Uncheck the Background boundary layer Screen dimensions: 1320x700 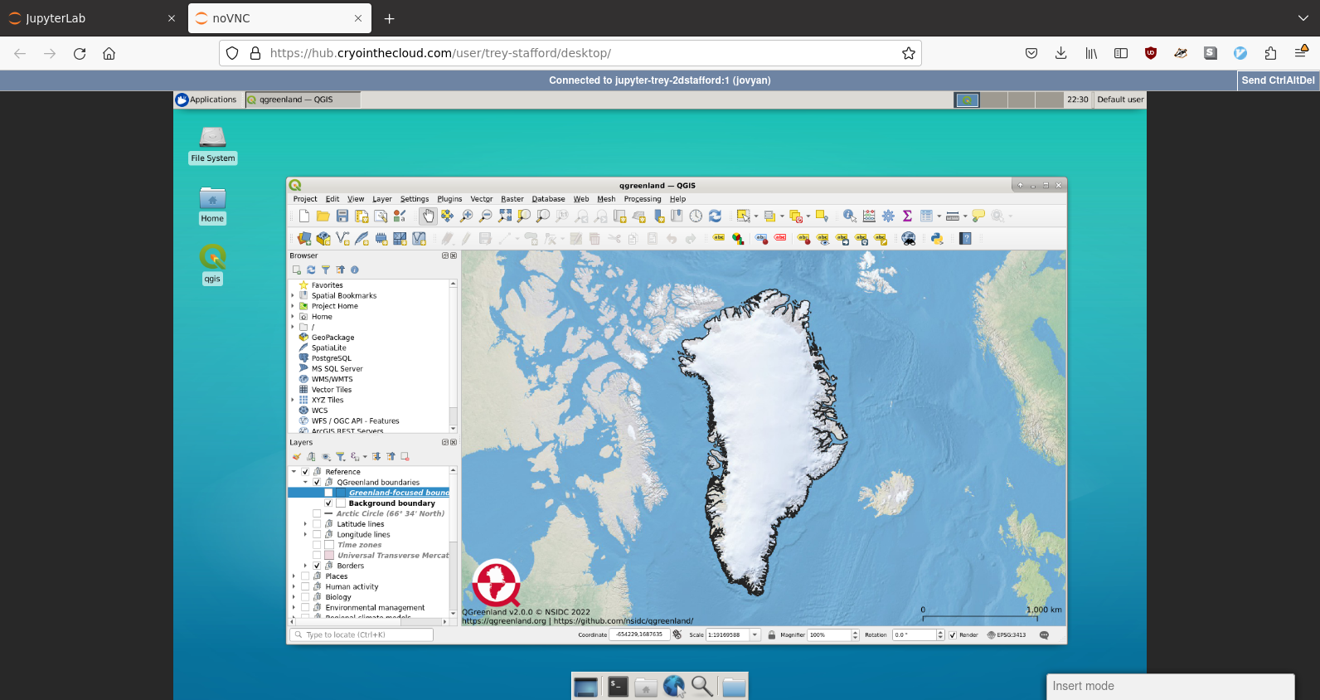pyautogui.click(x=328, y=503)
